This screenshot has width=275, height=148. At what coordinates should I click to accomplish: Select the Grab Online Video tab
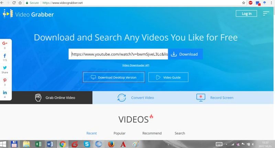pos(46,98)
